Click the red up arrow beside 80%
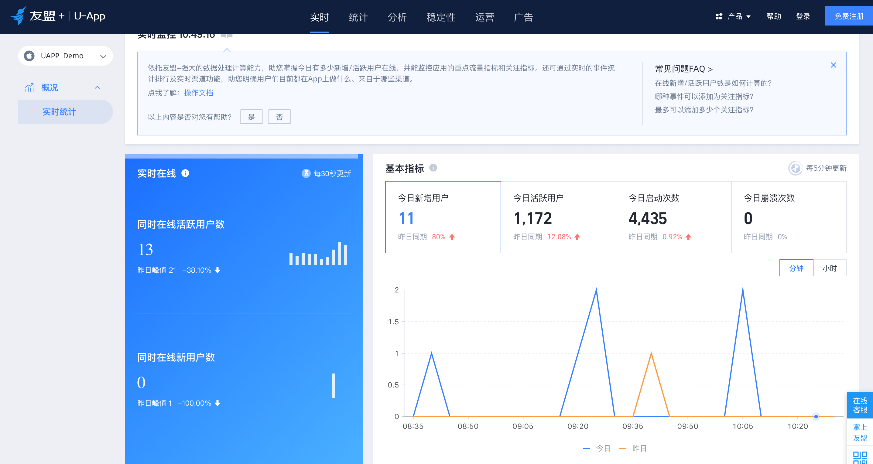Viewport: 873px width, 464px height. pos(452,237)
